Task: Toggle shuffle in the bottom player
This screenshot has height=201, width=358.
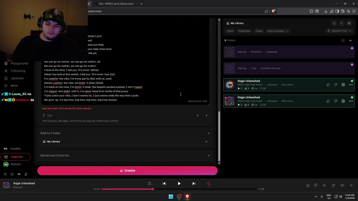Action: pyautogui.click(x=149, y=183)
